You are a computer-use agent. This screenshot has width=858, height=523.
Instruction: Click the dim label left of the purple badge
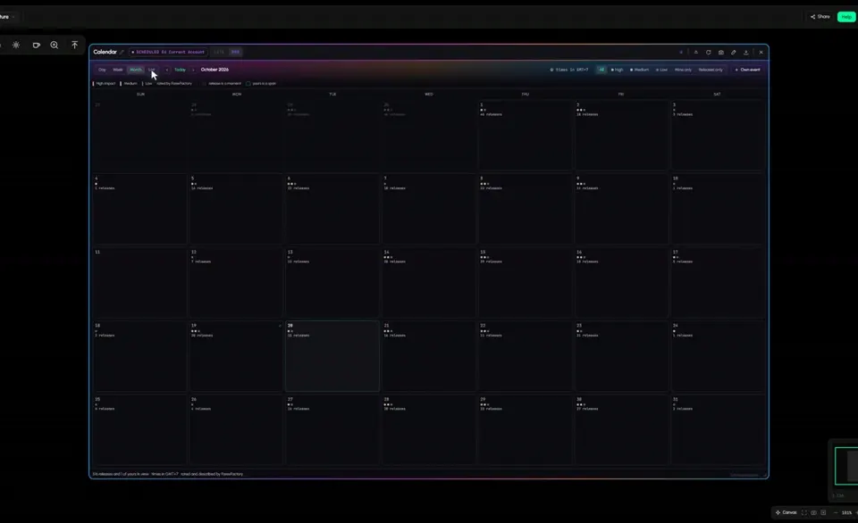tap(219, 52)
